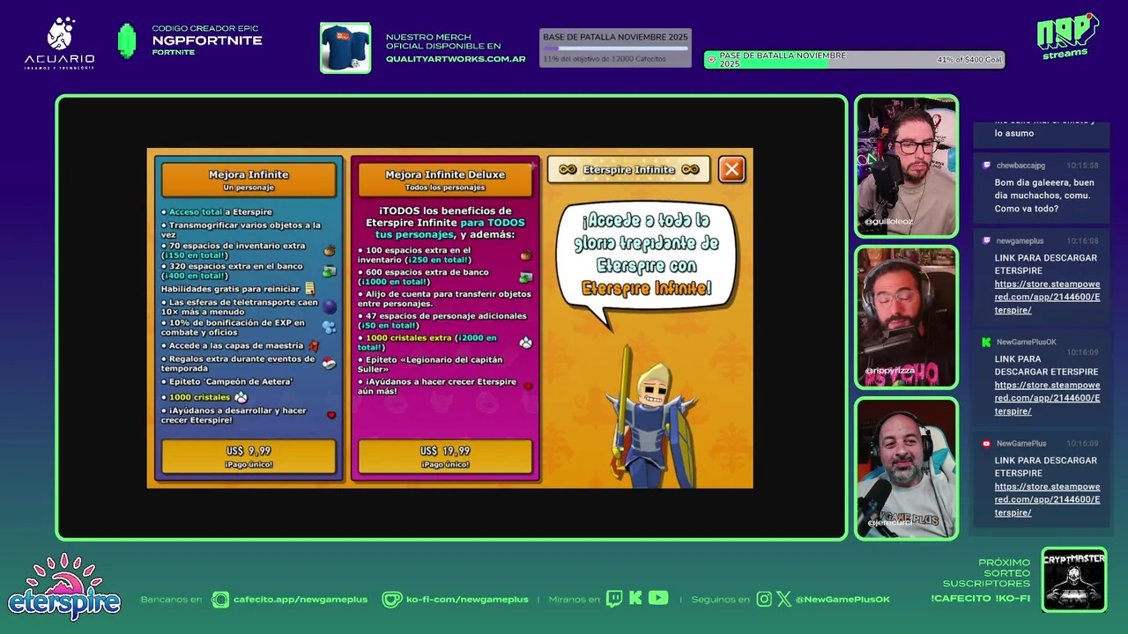The height and width of the screenshot is (634, 1128).
Task: Open the @jerecurci webcam feed
Action: (x=906, y=468)
